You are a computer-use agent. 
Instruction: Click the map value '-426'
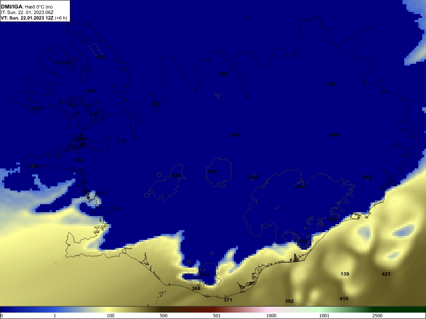(332, 219)
